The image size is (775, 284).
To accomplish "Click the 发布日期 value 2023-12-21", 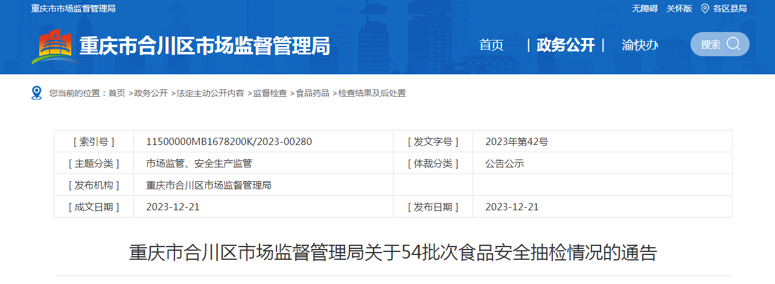I will tap(512, 207).
